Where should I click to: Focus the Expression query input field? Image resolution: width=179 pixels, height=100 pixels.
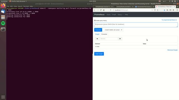[136, 25]
